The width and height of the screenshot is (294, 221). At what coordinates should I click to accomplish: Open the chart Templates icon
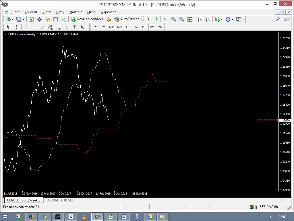click(239, 19)
